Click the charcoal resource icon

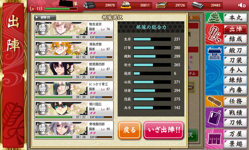[90, 5]
